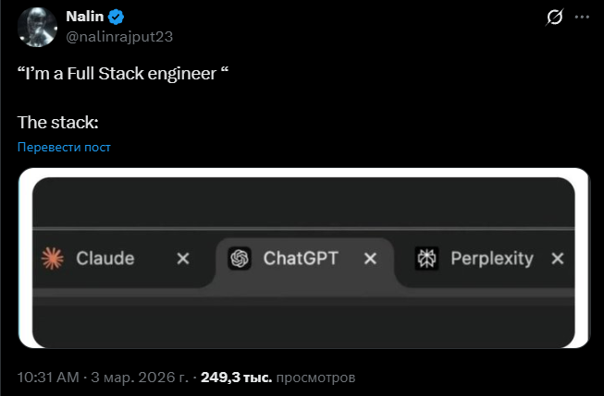The width and height of the screenshot is (604, 396).
Task: Click the ChatGPT logo icon
Action: (240, 258)
